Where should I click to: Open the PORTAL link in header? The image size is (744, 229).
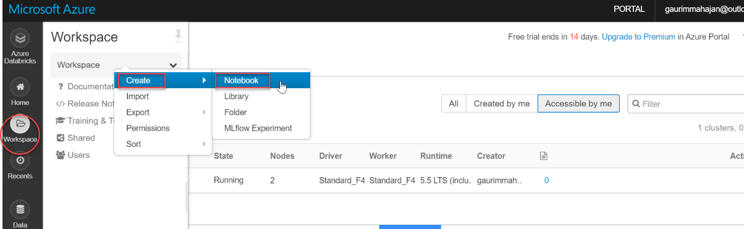[x=629, y=9]
